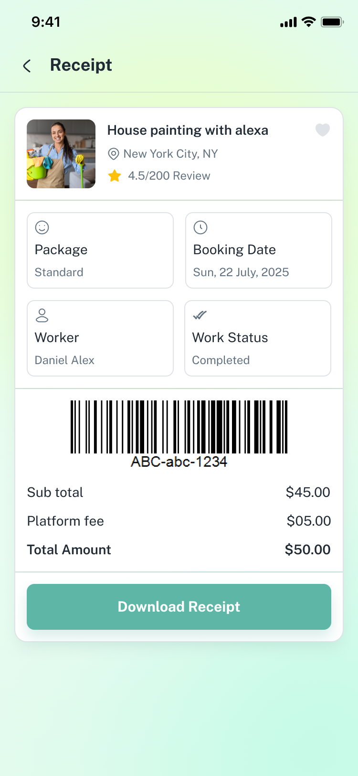Click the New York City, NY location
This screenshot has width=358, height=776.
click(x=170, y=154)
